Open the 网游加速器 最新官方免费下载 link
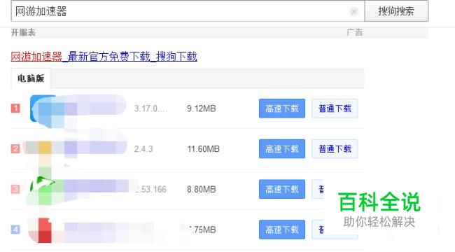455x252 pixels. coord(104,56)
